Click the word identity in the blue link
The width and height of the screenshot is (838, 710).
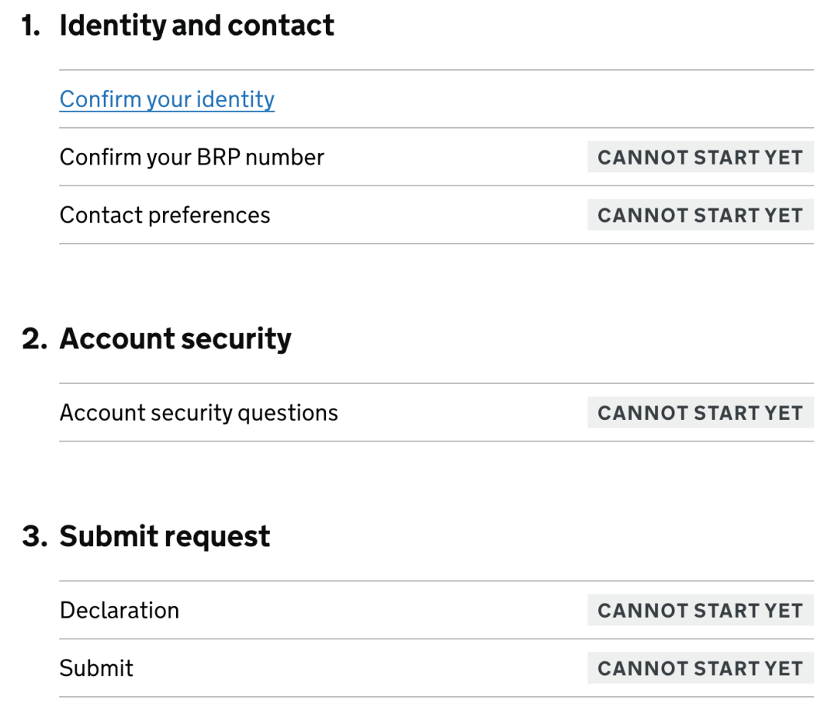click(235, 99)
